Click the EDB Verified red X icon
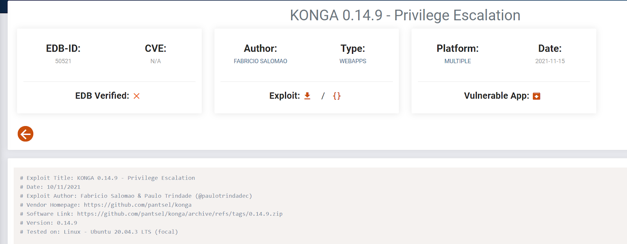 136,96
